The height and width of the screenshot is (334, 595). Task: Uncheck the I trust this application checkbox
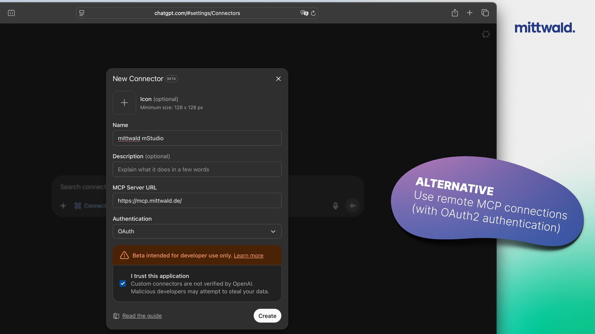[123, 284]
